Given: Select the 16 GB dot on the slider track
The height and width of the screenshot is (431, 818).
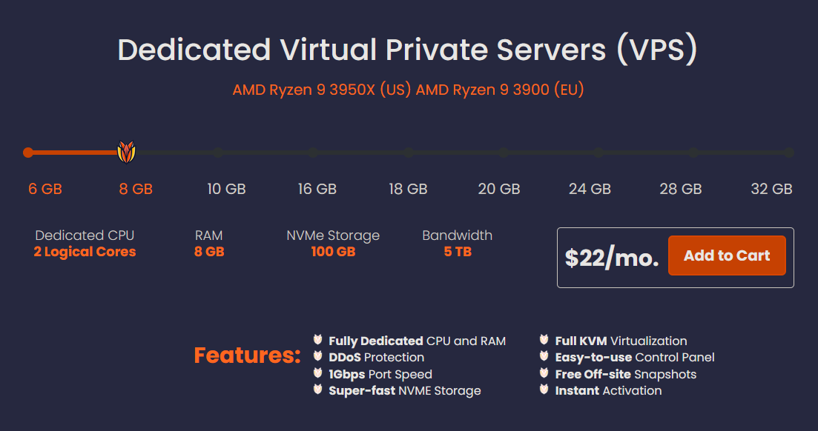Looking at the screenshot, I should (313, 153).
